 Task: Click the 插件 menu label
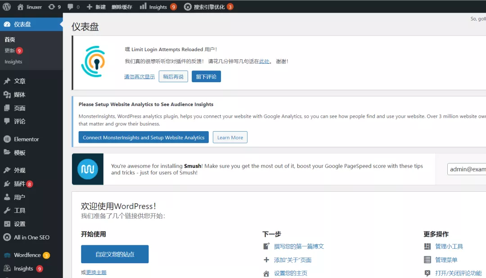[19, 184]
